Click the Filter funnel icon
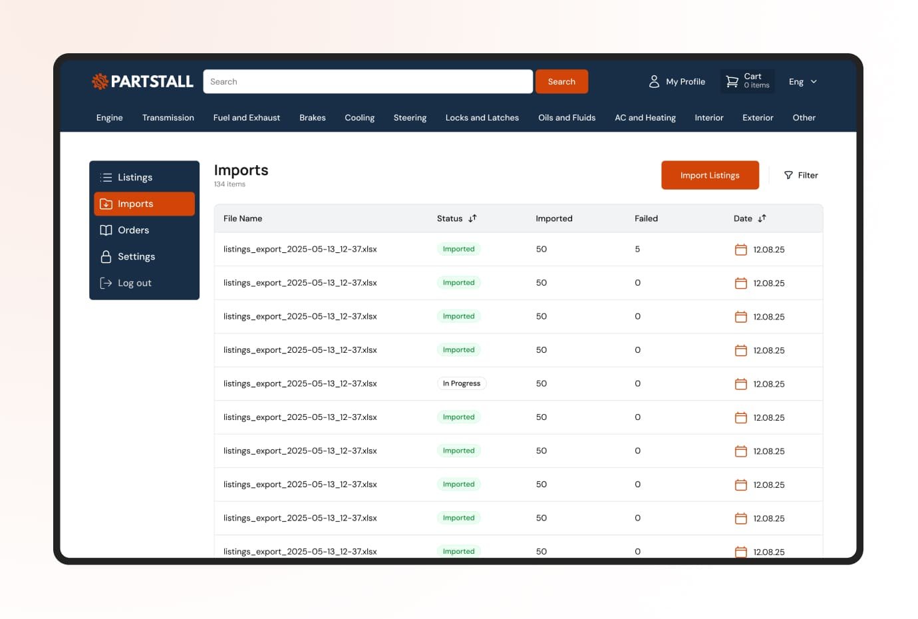This screenshot has width=918, height=619. click(x=788, y=175)
